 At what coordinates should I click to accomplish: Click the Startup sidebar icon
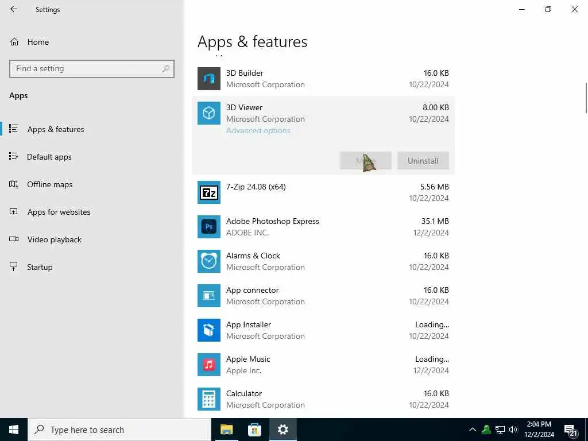14,266
